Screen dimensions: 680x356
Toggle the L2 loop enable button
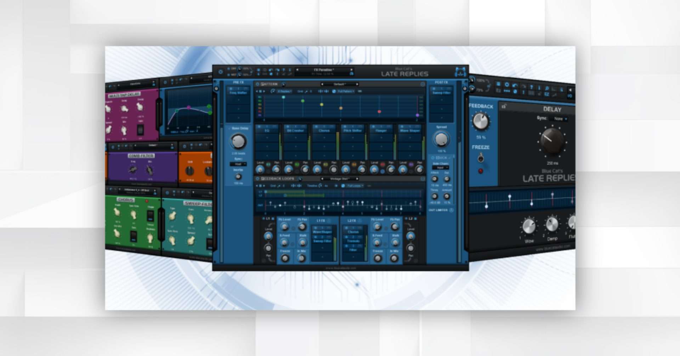[x=407, y=219]
